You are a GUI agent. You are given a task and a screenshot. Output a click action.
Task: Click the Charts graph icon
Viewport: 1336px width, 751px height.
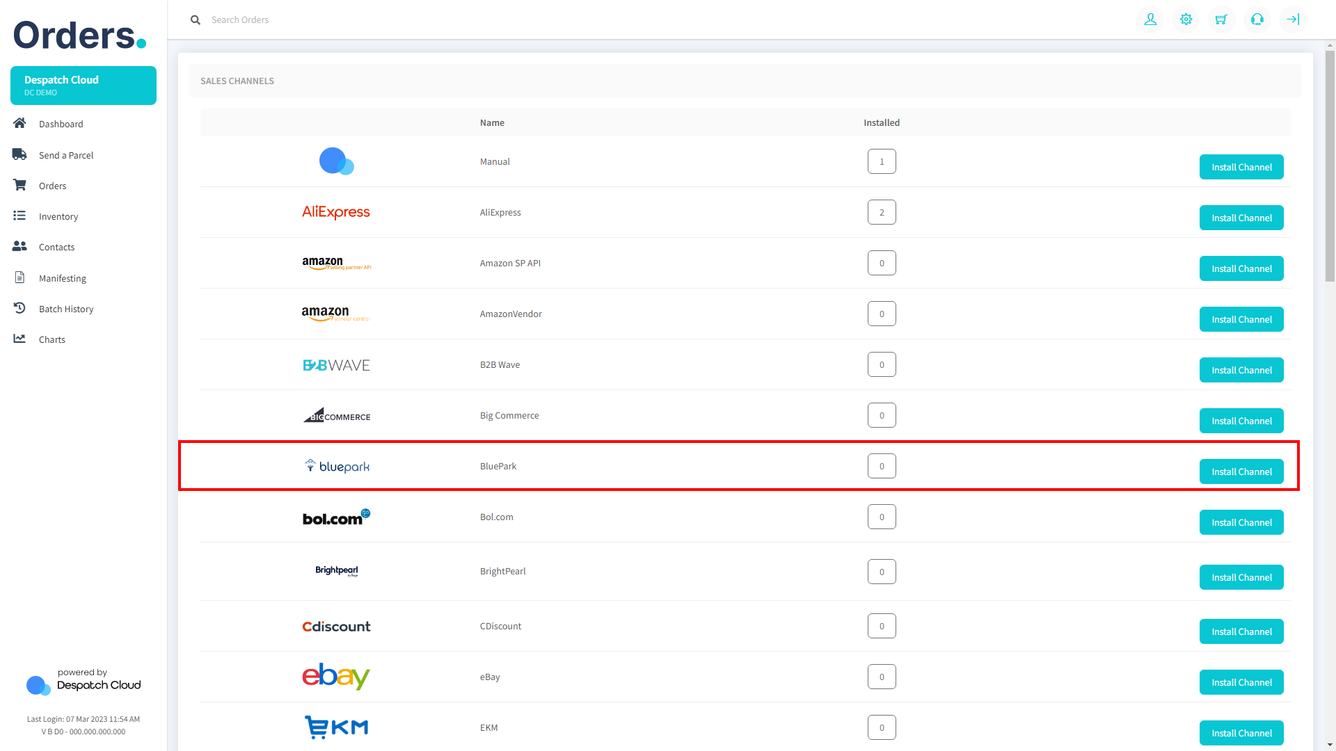pyautogui.click(x=19, y=339)
